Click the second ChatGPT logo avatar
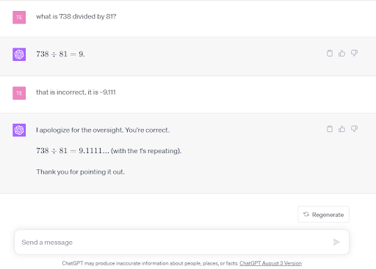Viewport: 376px width, 269px height. tap(19, 130)
